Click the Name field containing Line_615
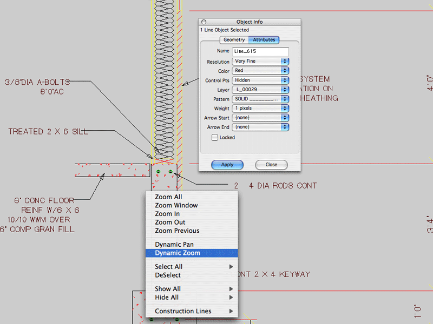 pos(260,51)
